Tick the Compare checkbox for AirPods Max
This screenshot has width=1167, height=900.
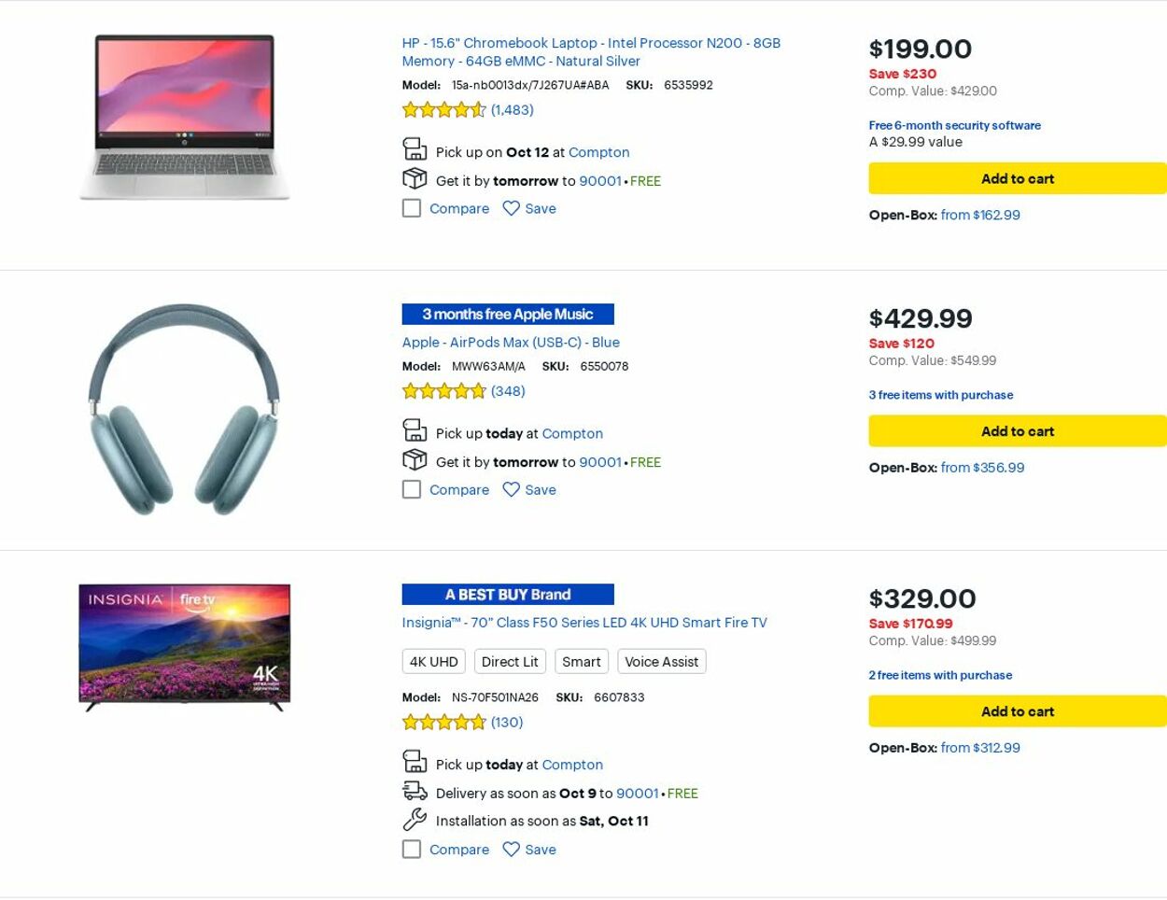412,489
